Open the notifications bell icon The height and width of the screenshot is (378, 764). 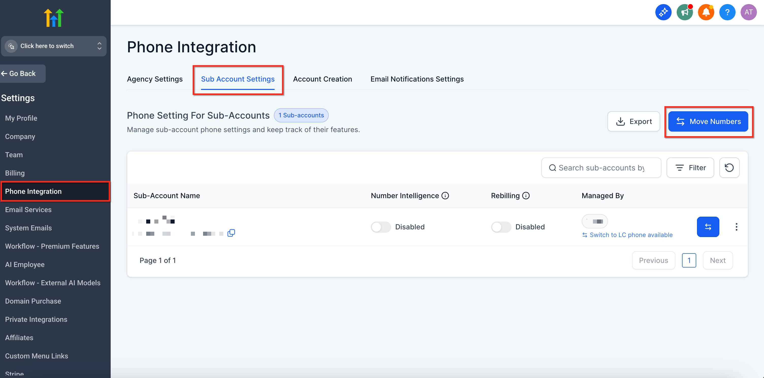(x=706, y=12)
